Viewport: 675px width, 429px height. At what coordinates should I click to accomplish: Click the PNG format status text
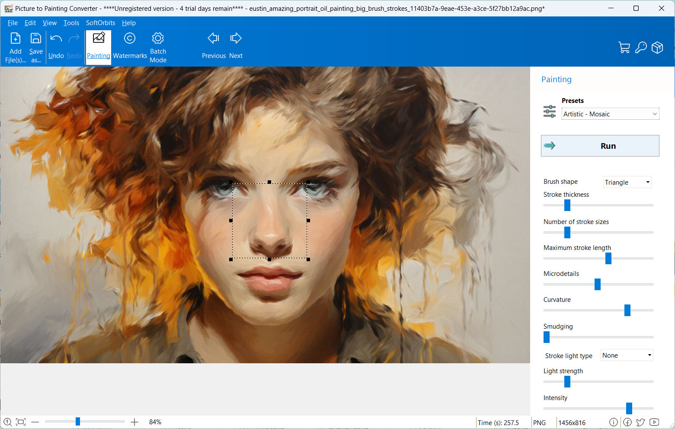tap(539, 423)
